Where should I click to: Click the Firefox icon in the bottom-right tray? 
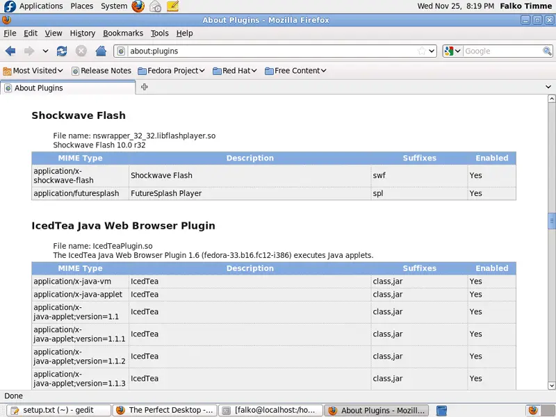coord(532,410)
